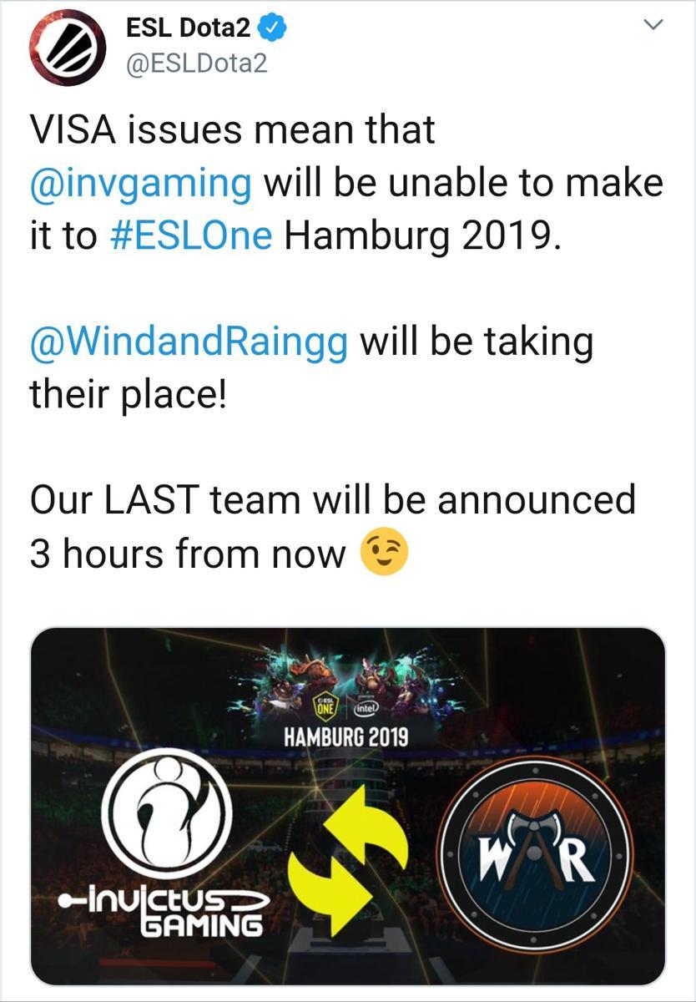Viewport: 696px width, 1002px height.
Task: Open the @invgaming mention
Action: pyautogui.click(x=142, y=185)
